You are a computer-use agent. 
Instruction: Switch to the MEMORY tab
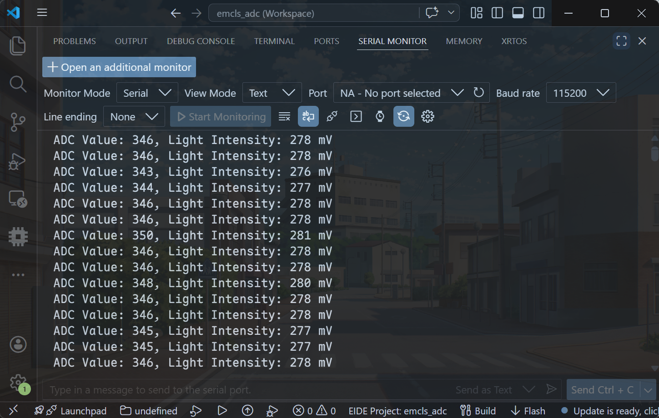pos(464,41)
